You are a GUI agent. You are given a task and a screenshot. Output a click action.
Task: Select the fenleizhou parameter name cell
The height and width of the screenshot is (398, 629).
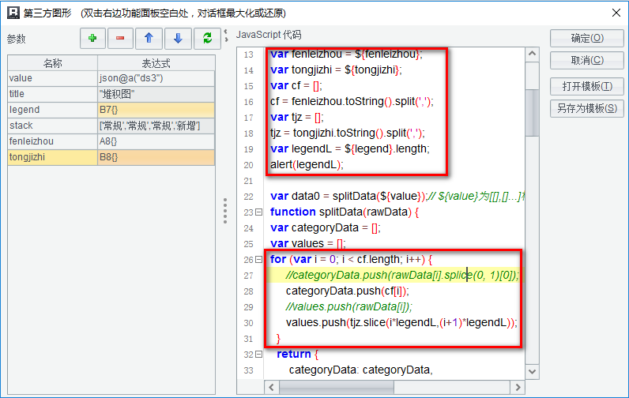53,141
